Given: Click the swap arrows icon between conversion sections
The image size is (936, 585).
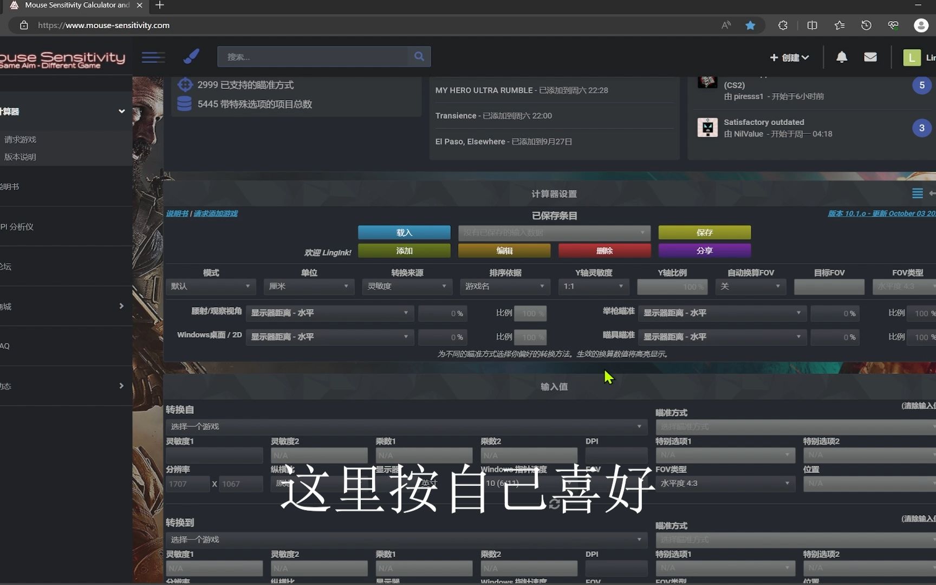Looking at the screenshot, I should click(554, 504).
